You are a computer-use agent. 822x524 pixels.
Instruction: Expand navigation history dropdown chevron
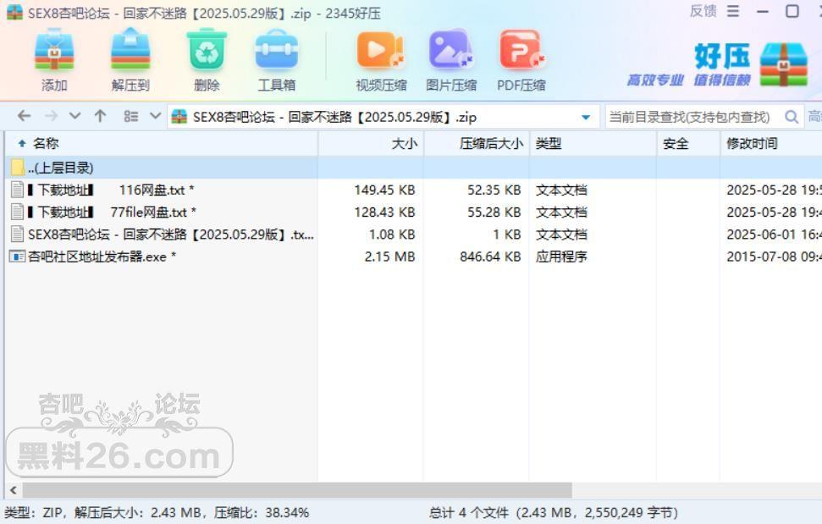pyautogui.click(x=75, y=116)
